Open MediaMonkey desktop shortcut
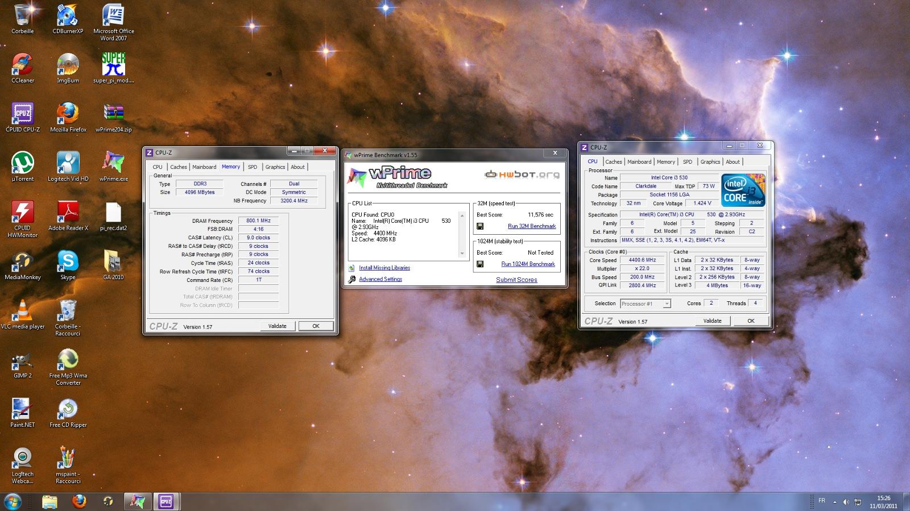 (23, 265)
